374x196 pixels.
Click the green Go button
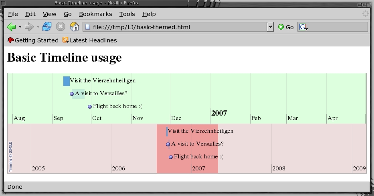pos(286,27)
